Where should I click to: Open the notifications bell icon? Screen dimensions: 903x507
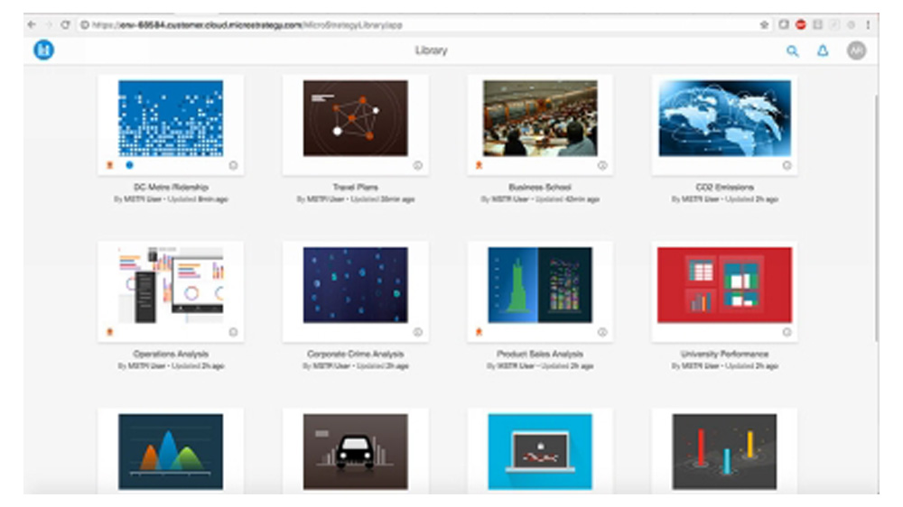coord(823,51)
